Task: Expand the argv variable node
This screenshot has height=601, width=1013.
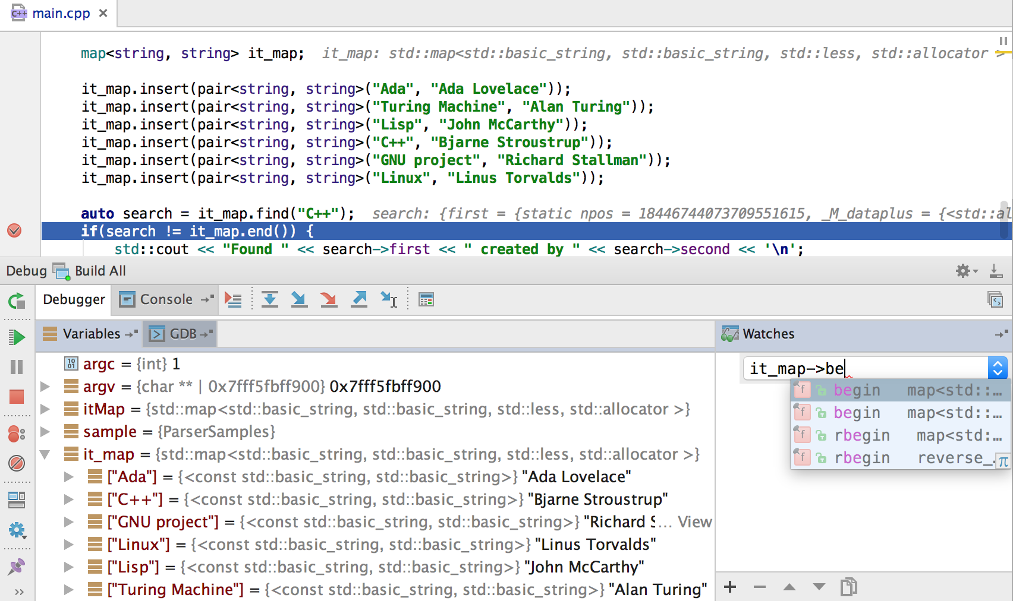Action: [45, 387]
